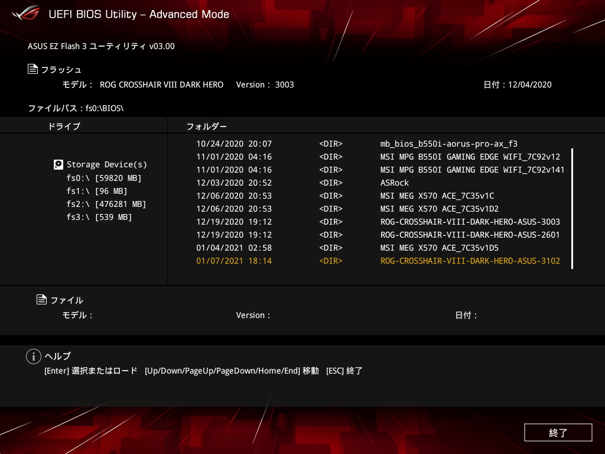
Task: Click the date 01/04/2021 02:58 entry
Action: (234, 248)
